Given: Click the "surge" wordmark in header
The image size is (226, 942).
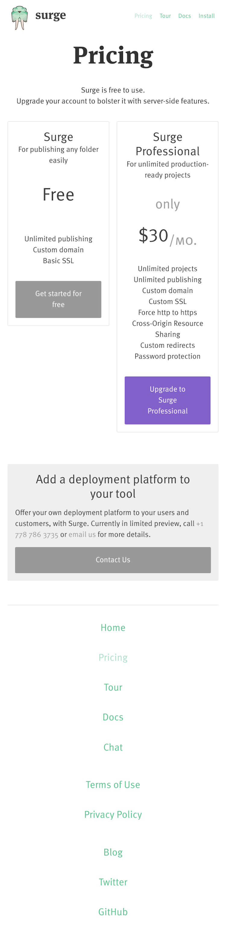Looking at the screenshot, I should point(51,15).
